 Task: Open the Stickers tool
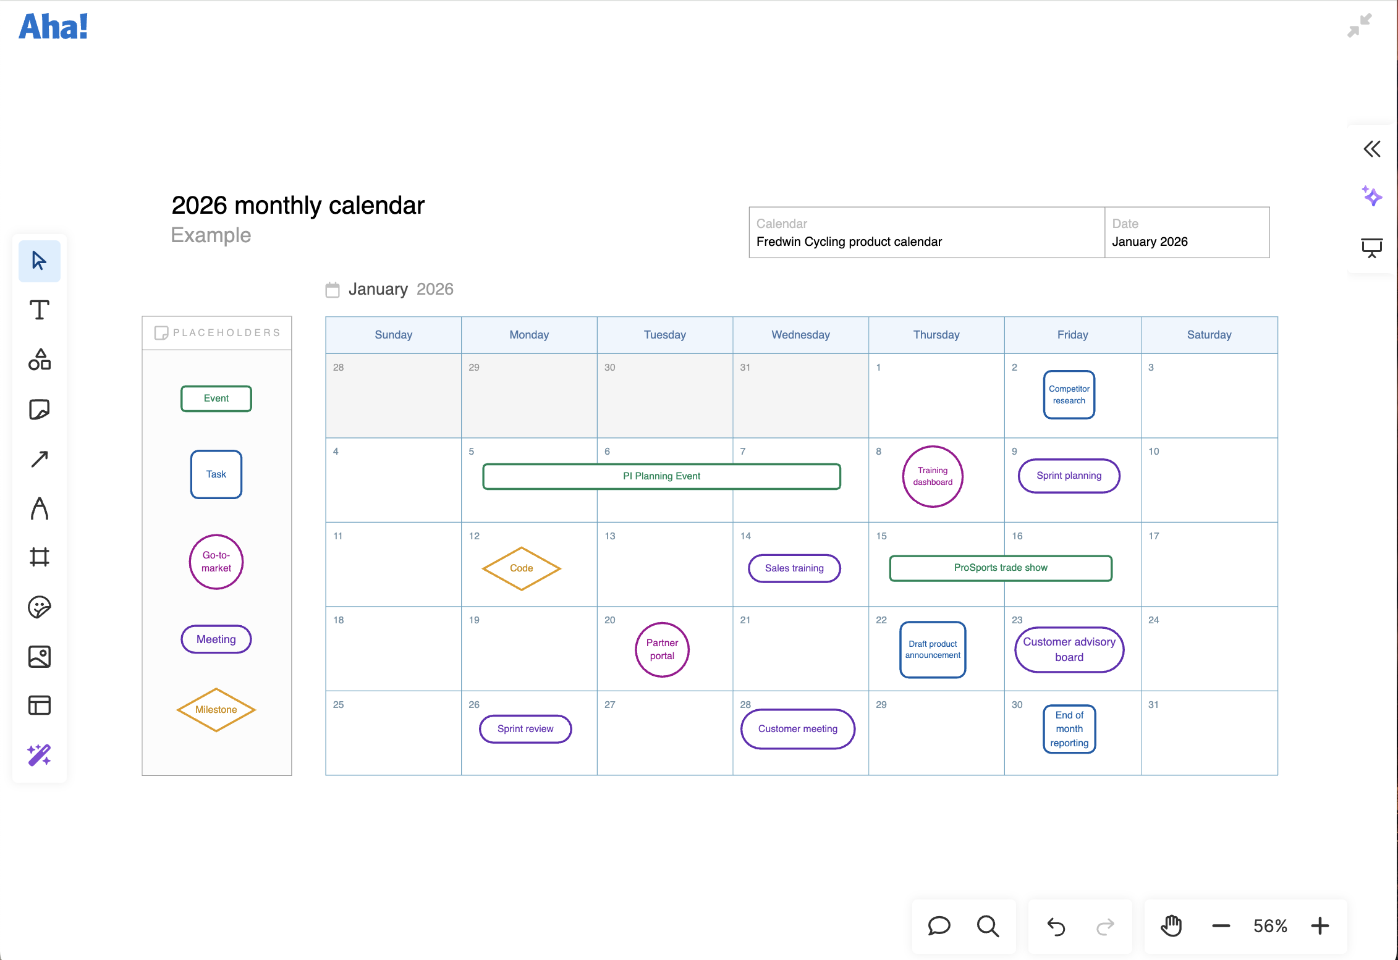click(39, 607)
